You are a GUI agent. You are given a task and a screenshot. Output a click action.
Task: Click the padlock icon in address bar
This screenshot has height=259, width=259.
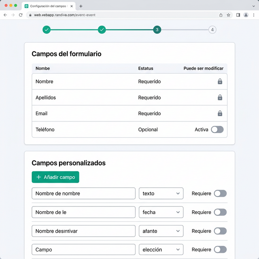coord(30,15)
